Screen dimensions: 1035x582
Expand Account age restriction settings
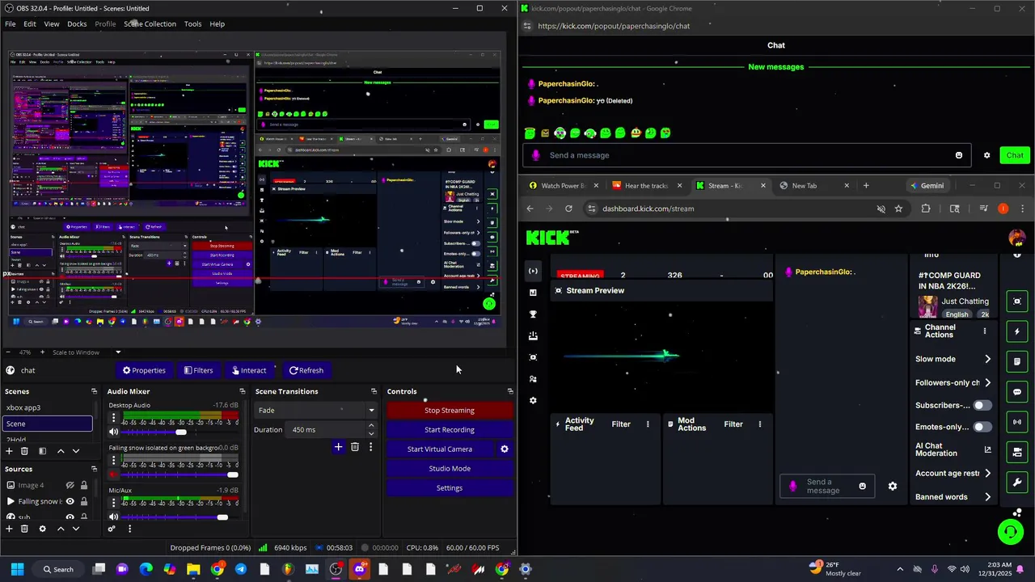987,474
